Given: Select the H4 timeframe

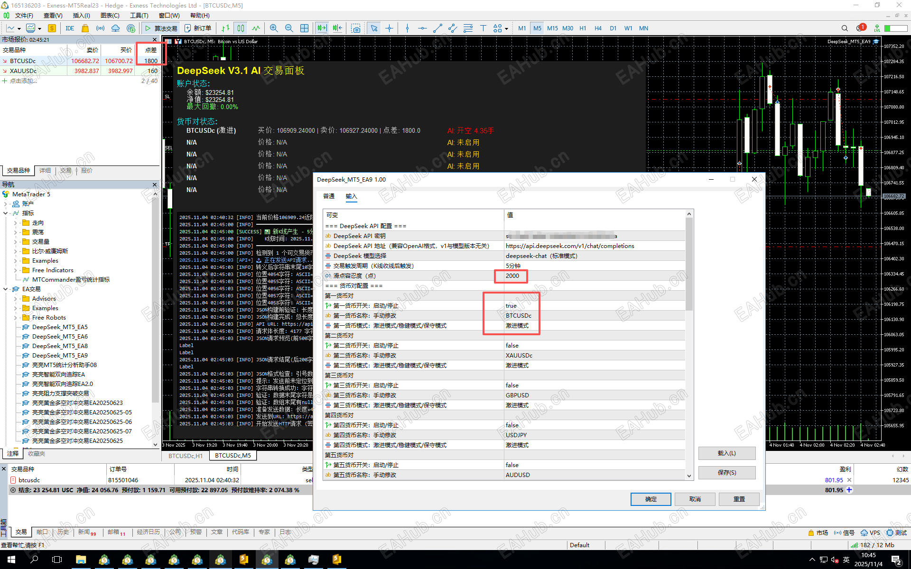Looking at the screenshot, I should click(598, 28).
